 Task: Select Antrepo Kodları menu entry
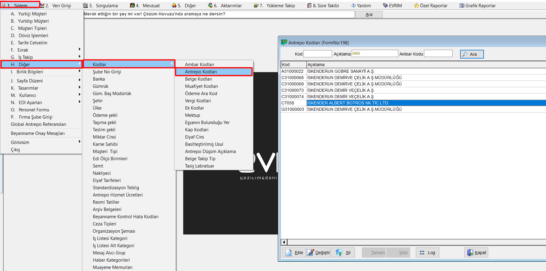pos(214,72)
